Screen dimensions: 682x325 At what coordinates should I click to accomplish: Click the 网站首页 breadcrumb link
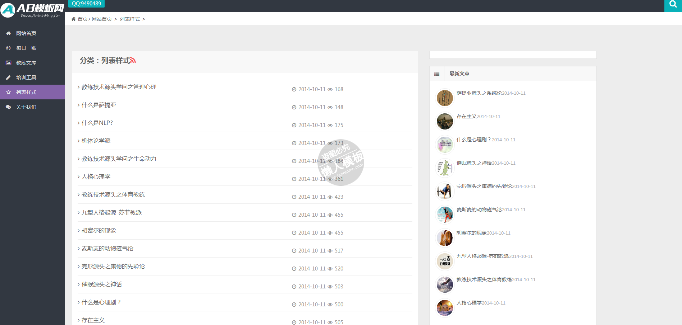tap(102, 19)
